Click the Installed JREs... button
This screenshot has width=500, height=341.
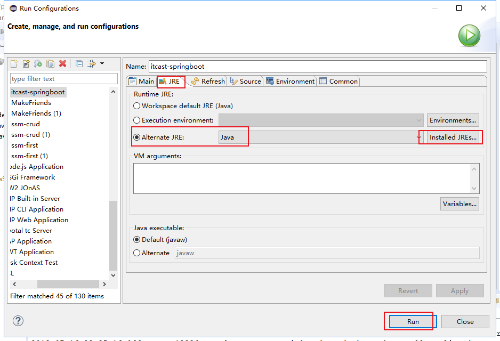453,137
